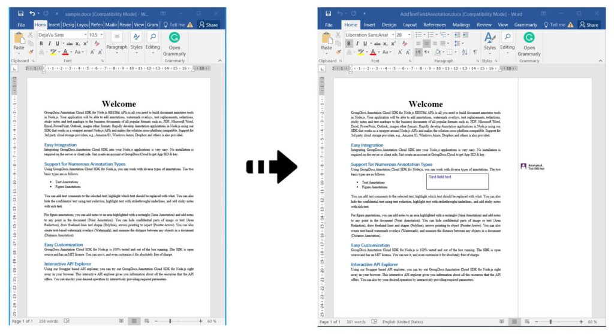Click Save icon in the AddTextFieldAnnotation title bar

(x=328, y=13)
